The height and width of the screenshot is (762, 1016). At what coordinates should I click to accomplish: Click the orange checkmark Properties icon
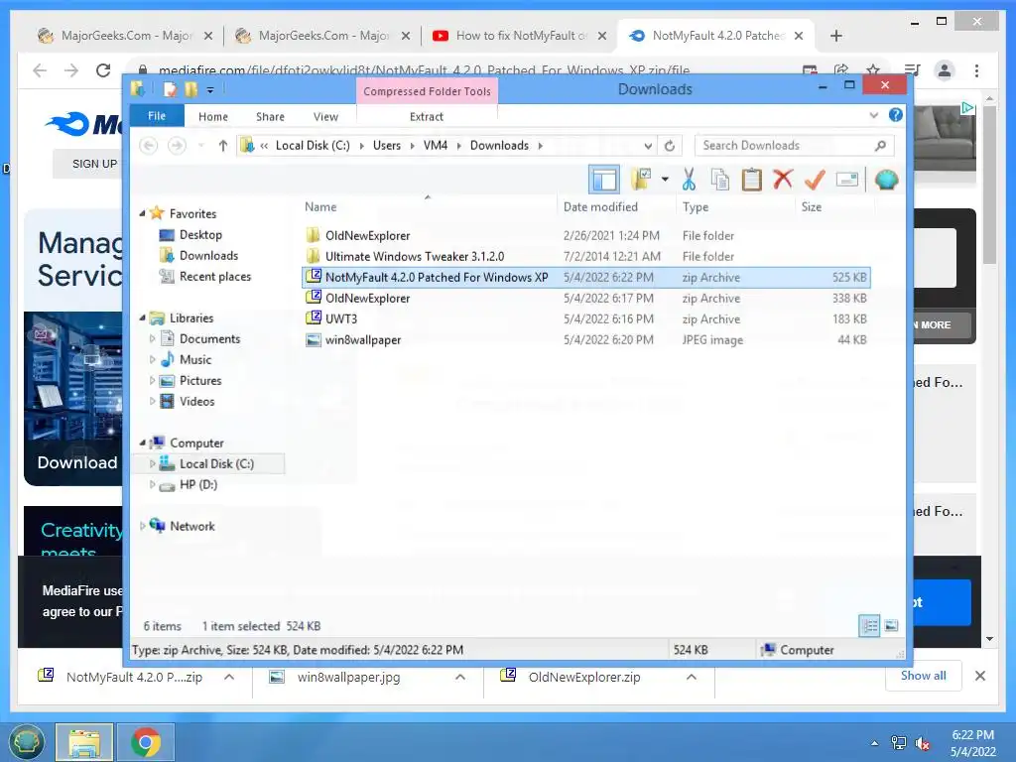(x=815, y=180)
